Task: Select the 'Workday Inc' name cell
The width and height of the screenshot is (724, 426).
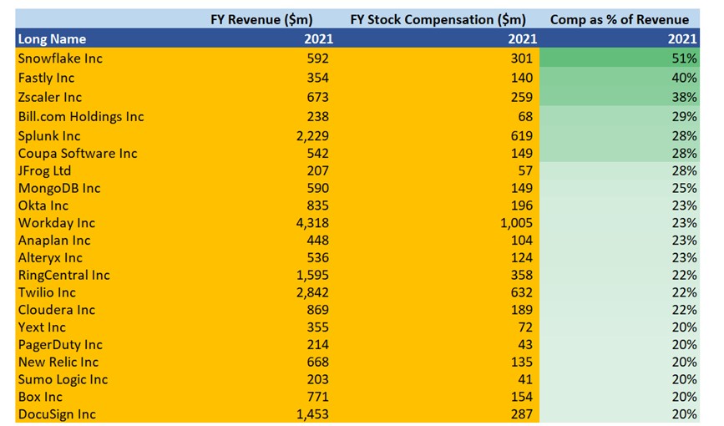Action: coord(56,223)
